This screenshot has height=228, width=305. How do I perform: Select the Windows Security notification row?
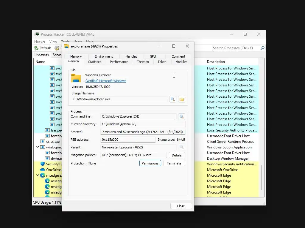point(232,164)
